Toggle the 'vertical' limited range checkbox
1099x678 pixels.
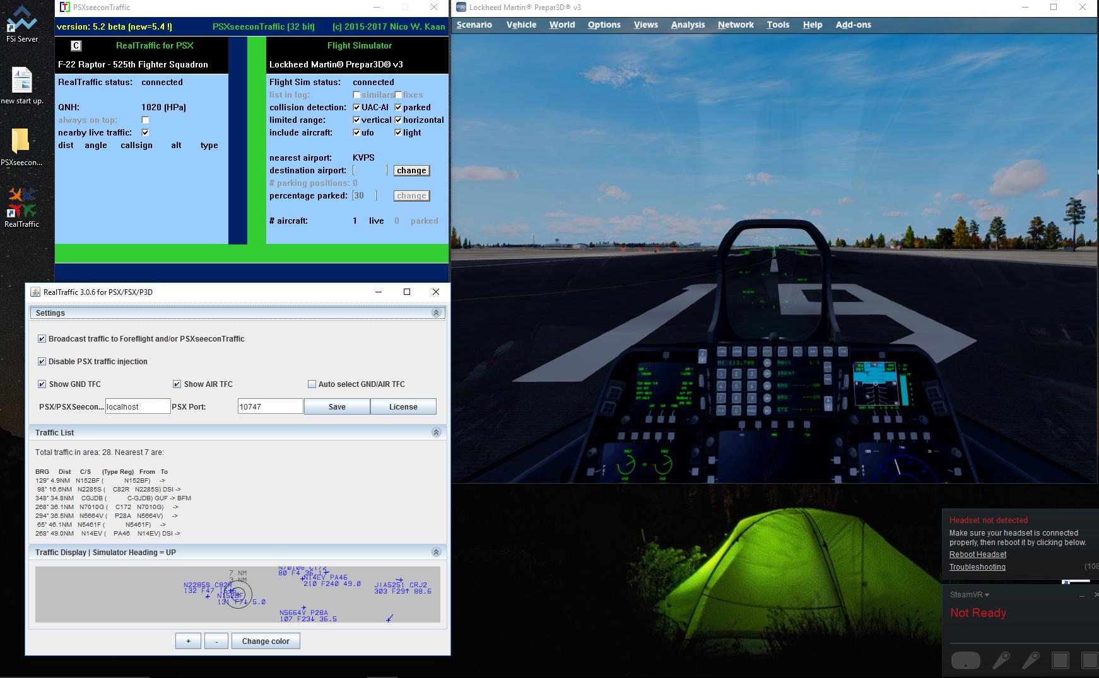point(356,120)
